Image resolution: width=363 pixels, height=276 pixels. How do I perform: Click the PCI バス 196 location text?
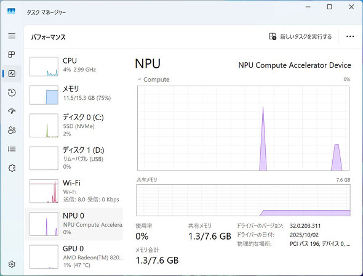tap(320, 244)
